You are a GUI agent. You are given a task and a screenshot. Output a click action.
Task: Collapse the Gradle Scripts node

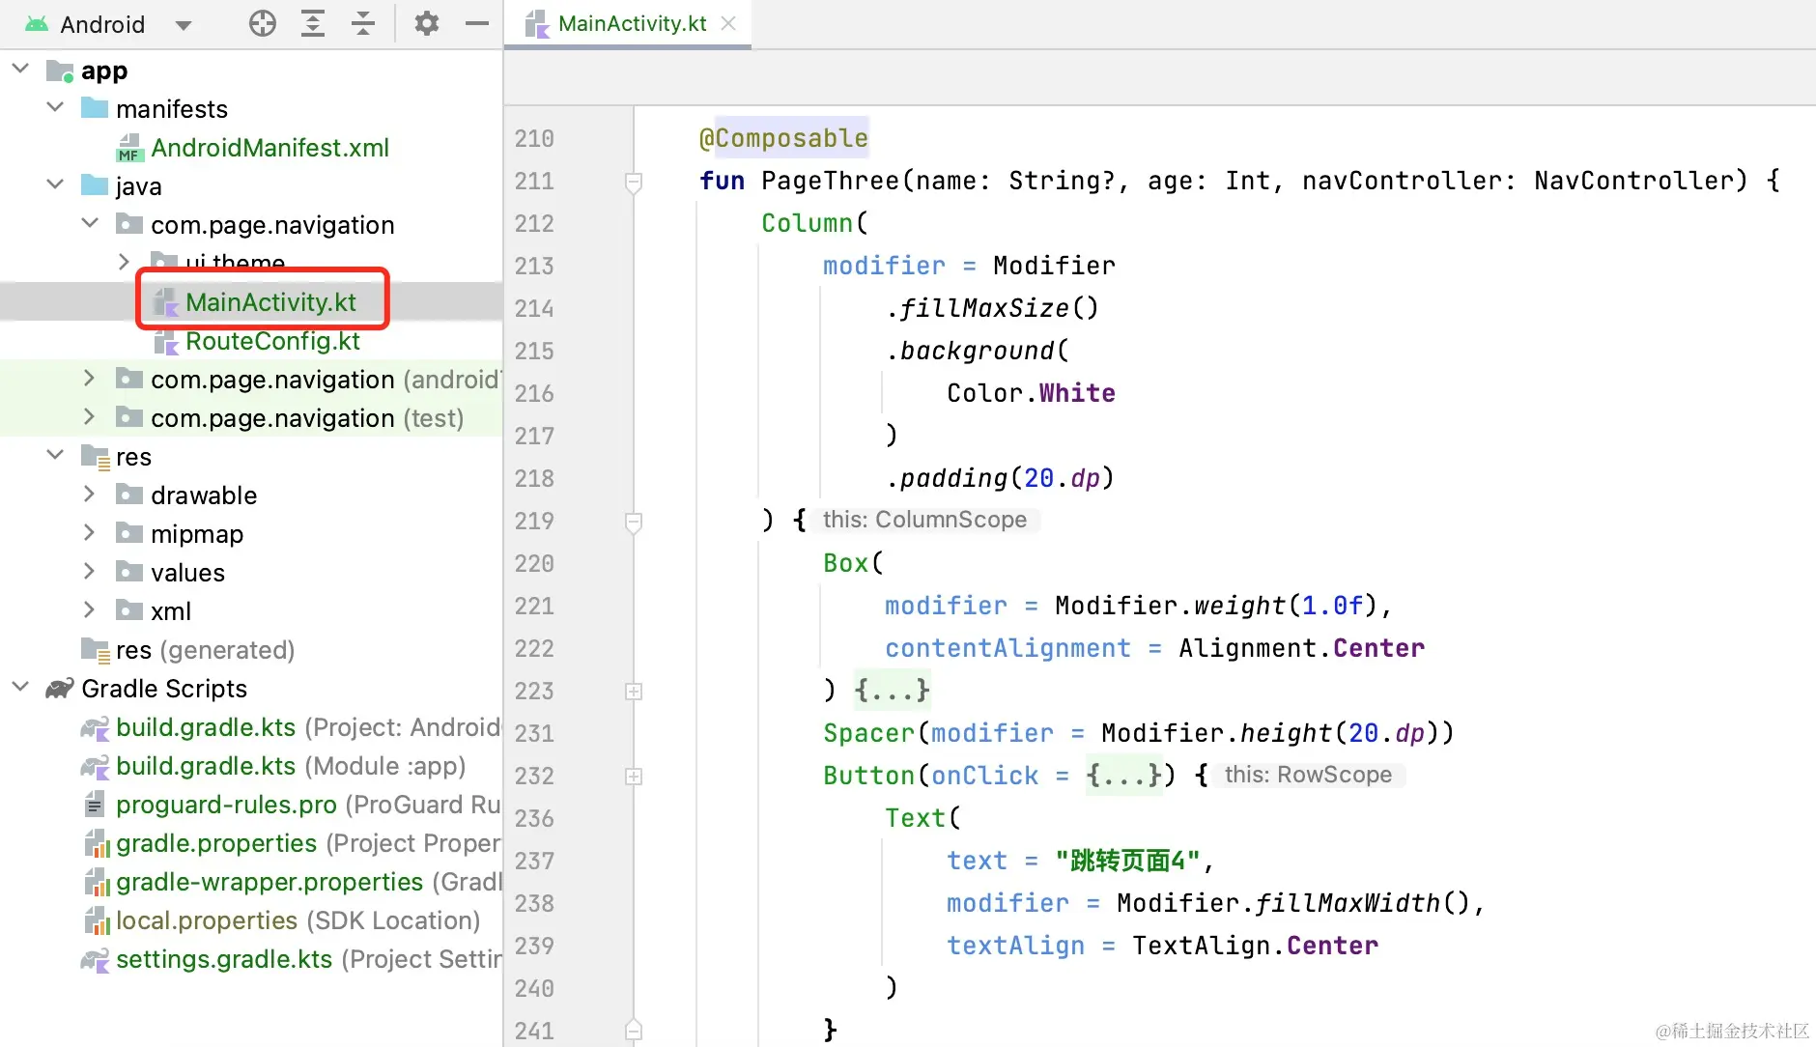tap(20, 688)
